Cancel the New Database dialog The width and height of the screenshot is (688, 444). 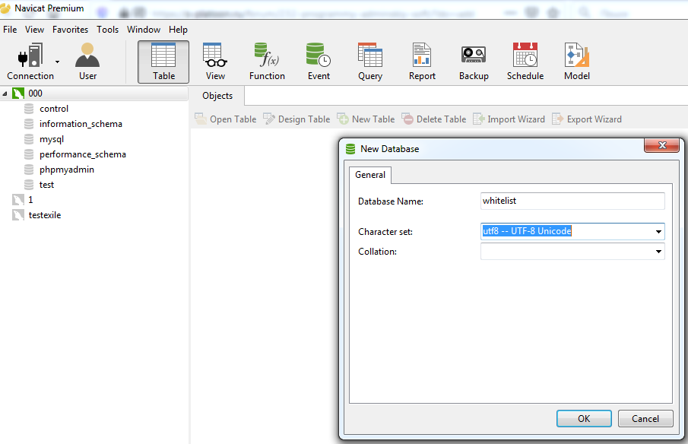(x=645, y=419)
